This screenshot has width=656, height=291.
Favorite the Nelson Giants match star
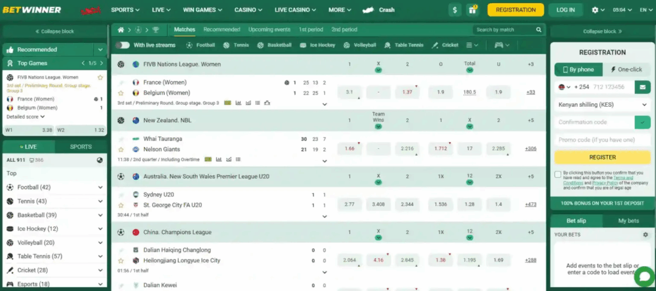(121, 150)
